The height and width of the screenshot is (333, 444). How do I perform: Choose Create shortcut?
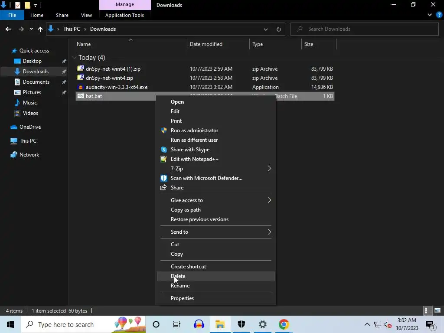pos(216,267)
